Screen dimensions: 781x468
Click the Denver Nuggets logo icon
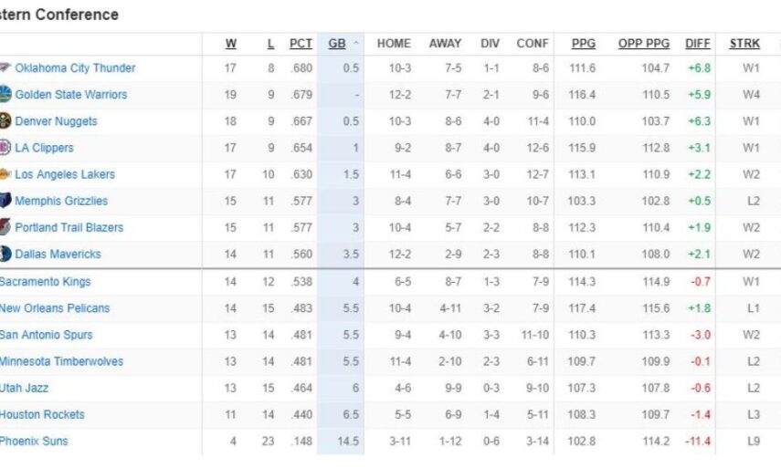pyautogui.click(x=5, y=120)
